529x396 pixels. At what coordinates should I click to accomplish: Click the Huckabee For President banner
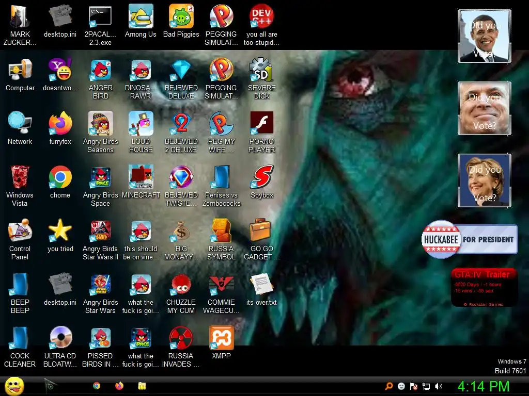coord(470,239)
